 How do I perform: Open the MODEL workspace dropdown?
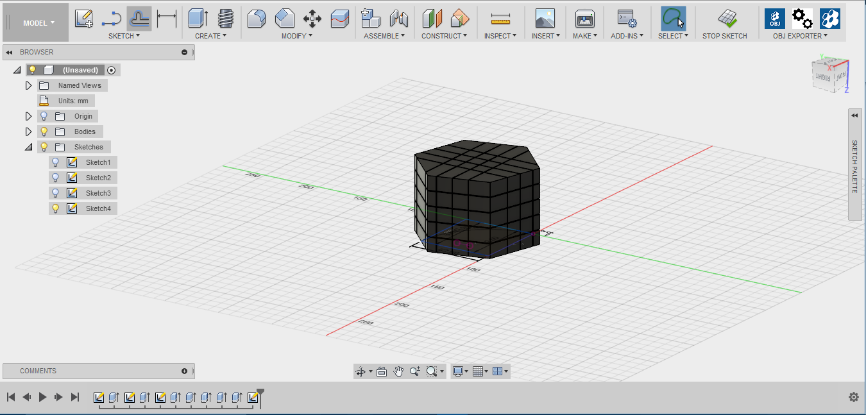click(x=38, y=23)
